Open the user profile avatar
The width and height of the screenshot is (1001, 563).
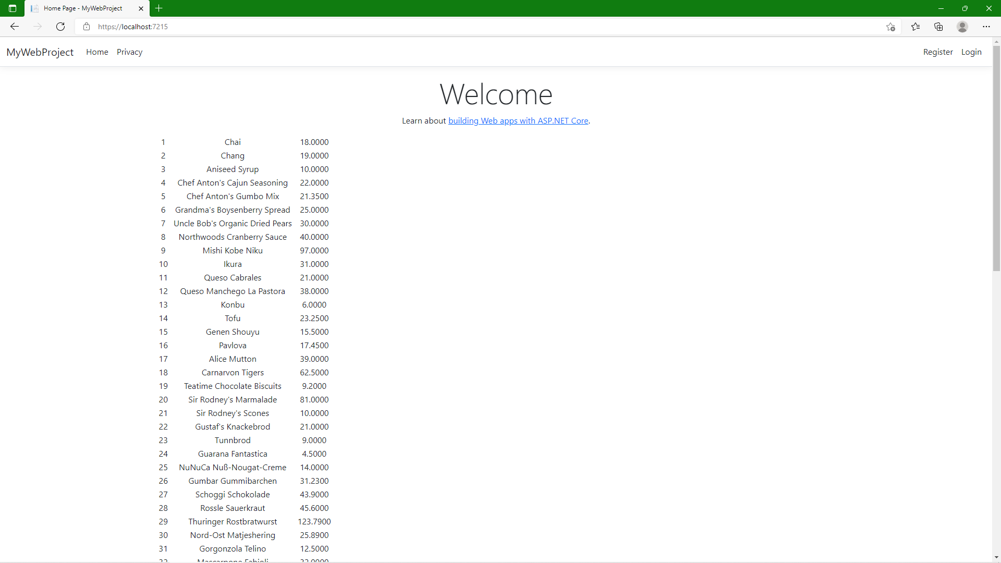962,27
